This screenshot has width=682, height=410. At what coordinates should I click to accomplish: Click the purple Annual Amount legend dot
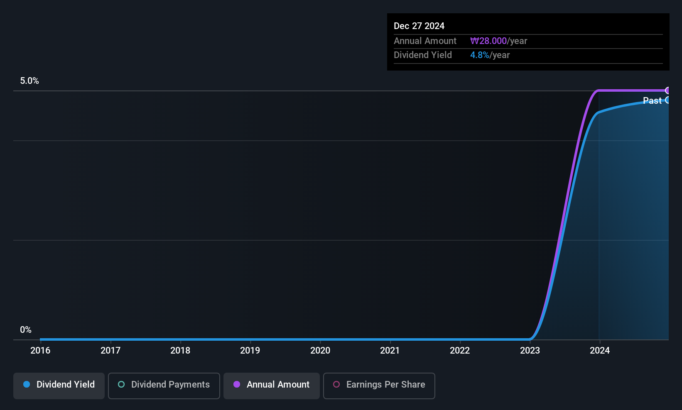coord(236,385)
